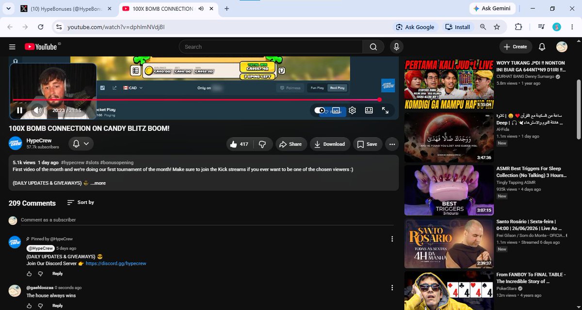582x310 pixels.
Task: Like the video with thumbs up
Action: (x=240, y=144)
